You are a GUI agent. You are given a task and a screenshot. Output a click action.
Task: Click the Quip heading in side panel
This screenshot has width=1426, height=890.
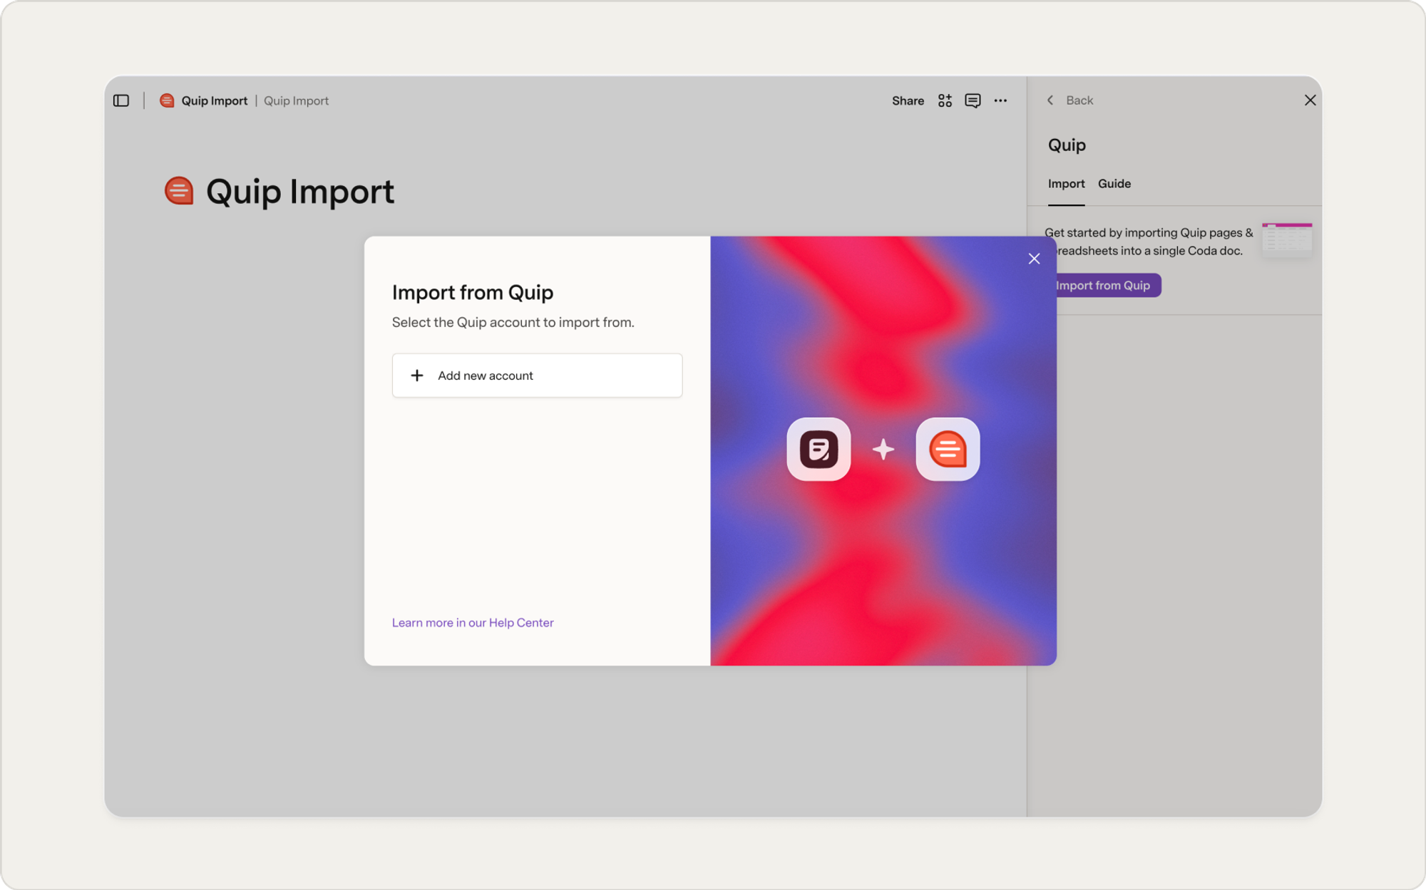pyautogui.click(x=1067, y=145)
